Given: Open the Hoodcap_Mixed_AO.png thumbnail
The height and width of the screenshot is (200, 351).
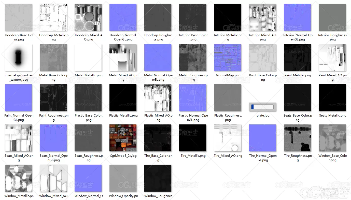Looking at the screenshot, I should (x=88, y=17).
